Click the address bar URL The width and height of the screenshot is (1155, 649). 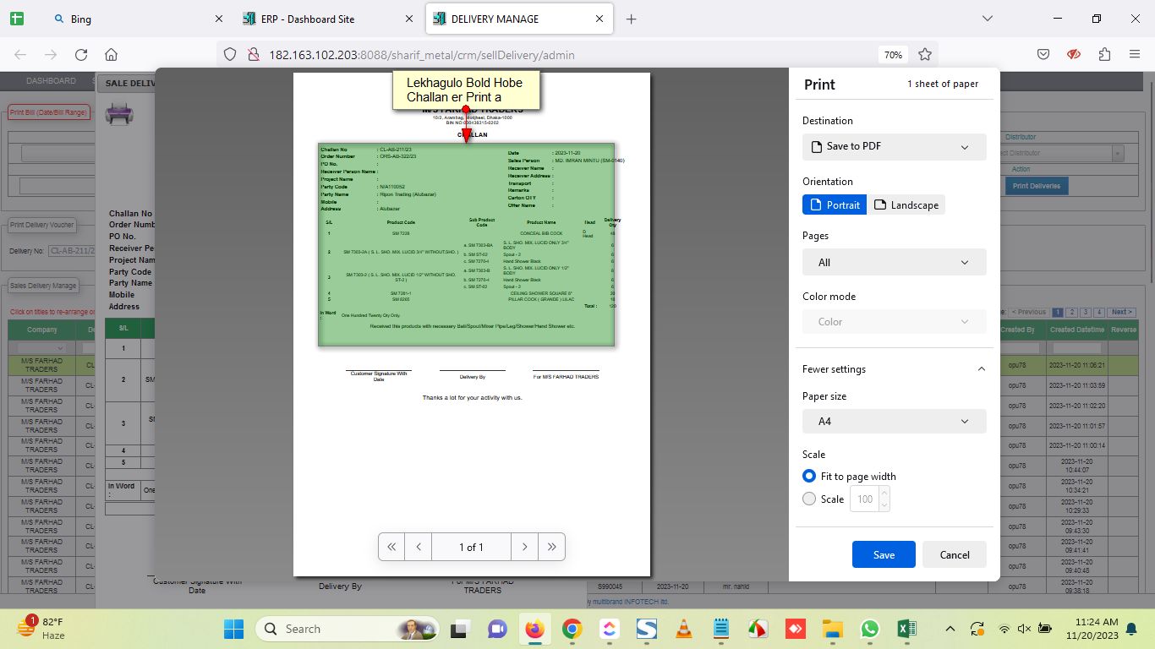click(422, 55)
